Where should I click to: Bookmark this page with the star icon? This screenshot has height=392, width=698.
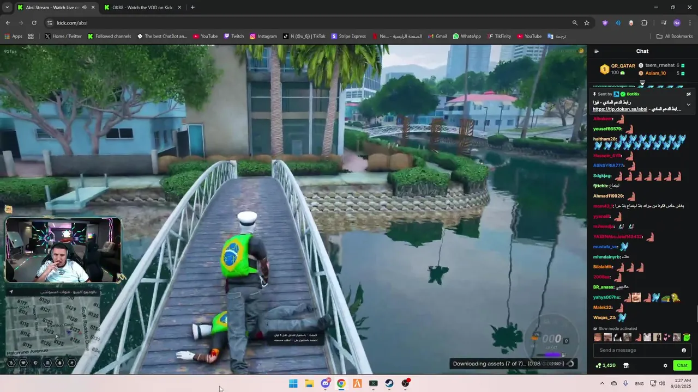click(587, 23)
